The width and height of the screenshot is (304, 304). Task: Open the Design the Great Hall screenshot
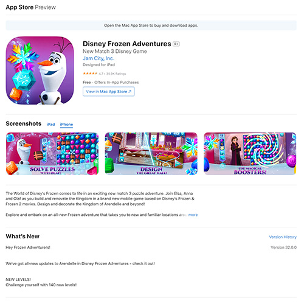tap(151, 154)
